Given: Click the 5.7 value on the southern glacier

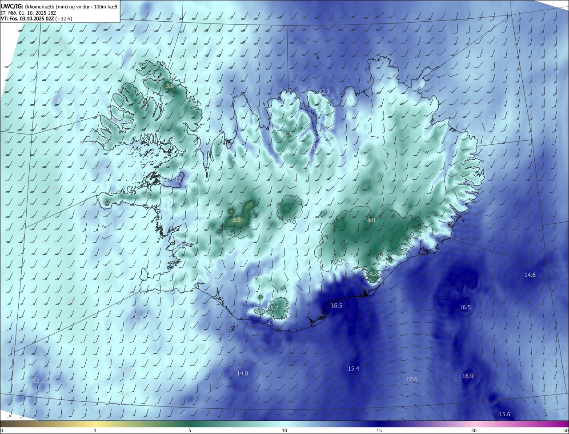Looking at the screenshot, I should coord(274,308).
